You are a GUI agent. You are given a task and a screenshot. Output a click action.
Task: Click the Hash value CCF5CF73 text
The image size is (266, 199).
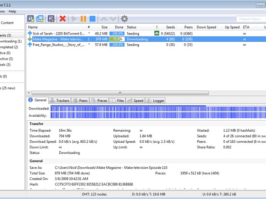[x=94, y=184]
